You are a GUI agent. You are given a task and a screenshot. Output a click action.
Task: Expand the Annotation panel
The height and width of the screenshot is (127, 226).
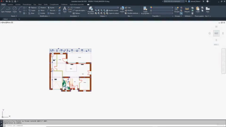tap(74, 16)
